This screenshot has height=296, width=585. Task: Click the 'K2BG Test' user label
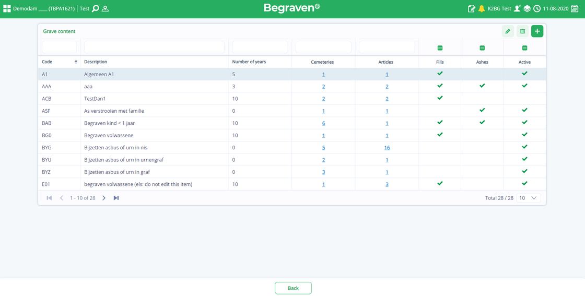point(499,8)
